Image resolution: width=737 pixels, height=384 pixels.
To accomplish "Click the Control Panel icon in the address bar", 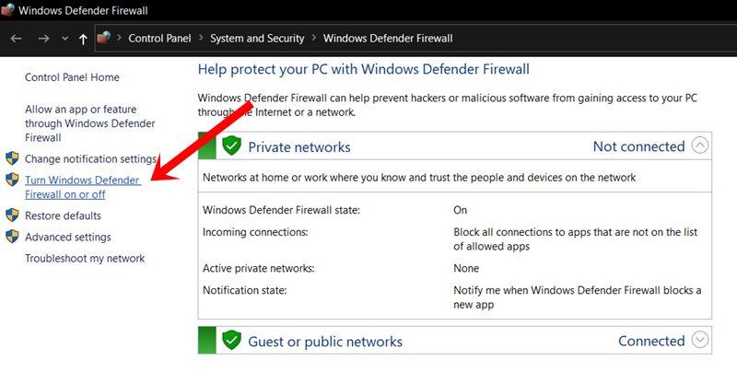I will [x=106, y=39].
